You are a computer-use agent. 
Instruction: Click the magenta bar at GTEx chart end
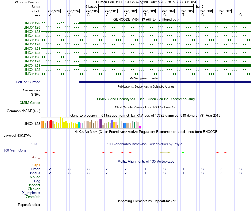tap(140, 127)
